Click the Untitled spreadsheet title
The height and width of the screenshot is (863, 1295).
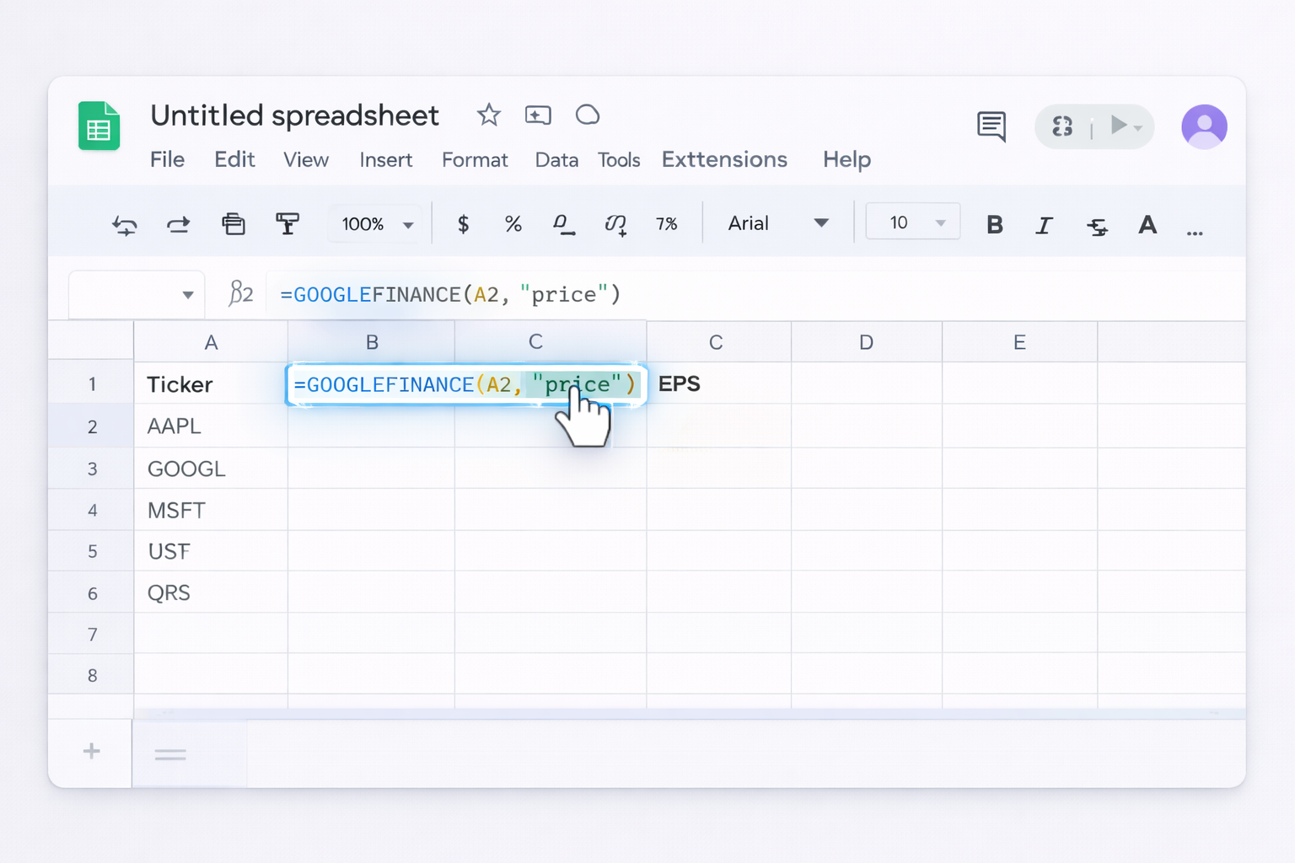coord(295,115)
